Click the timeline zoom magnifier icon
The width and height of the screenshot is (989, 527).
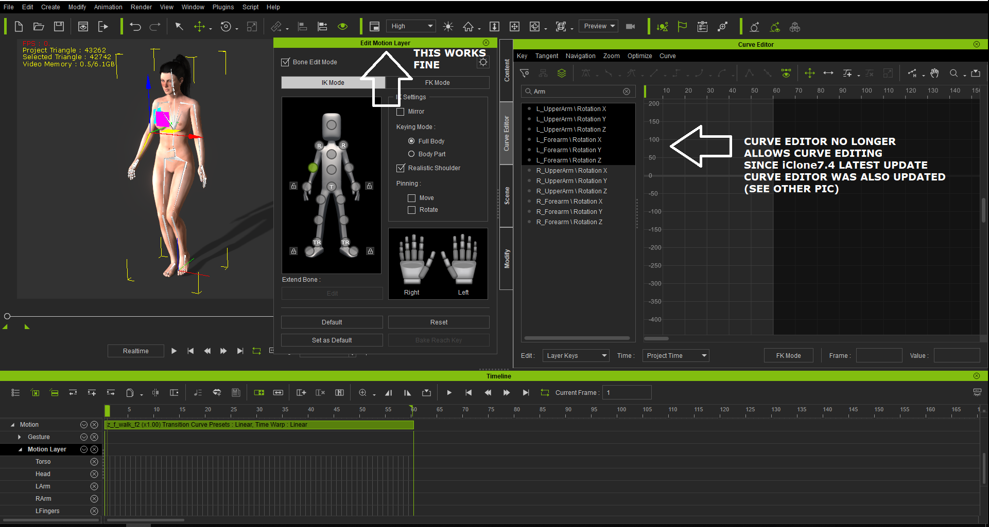click(362, 393)
